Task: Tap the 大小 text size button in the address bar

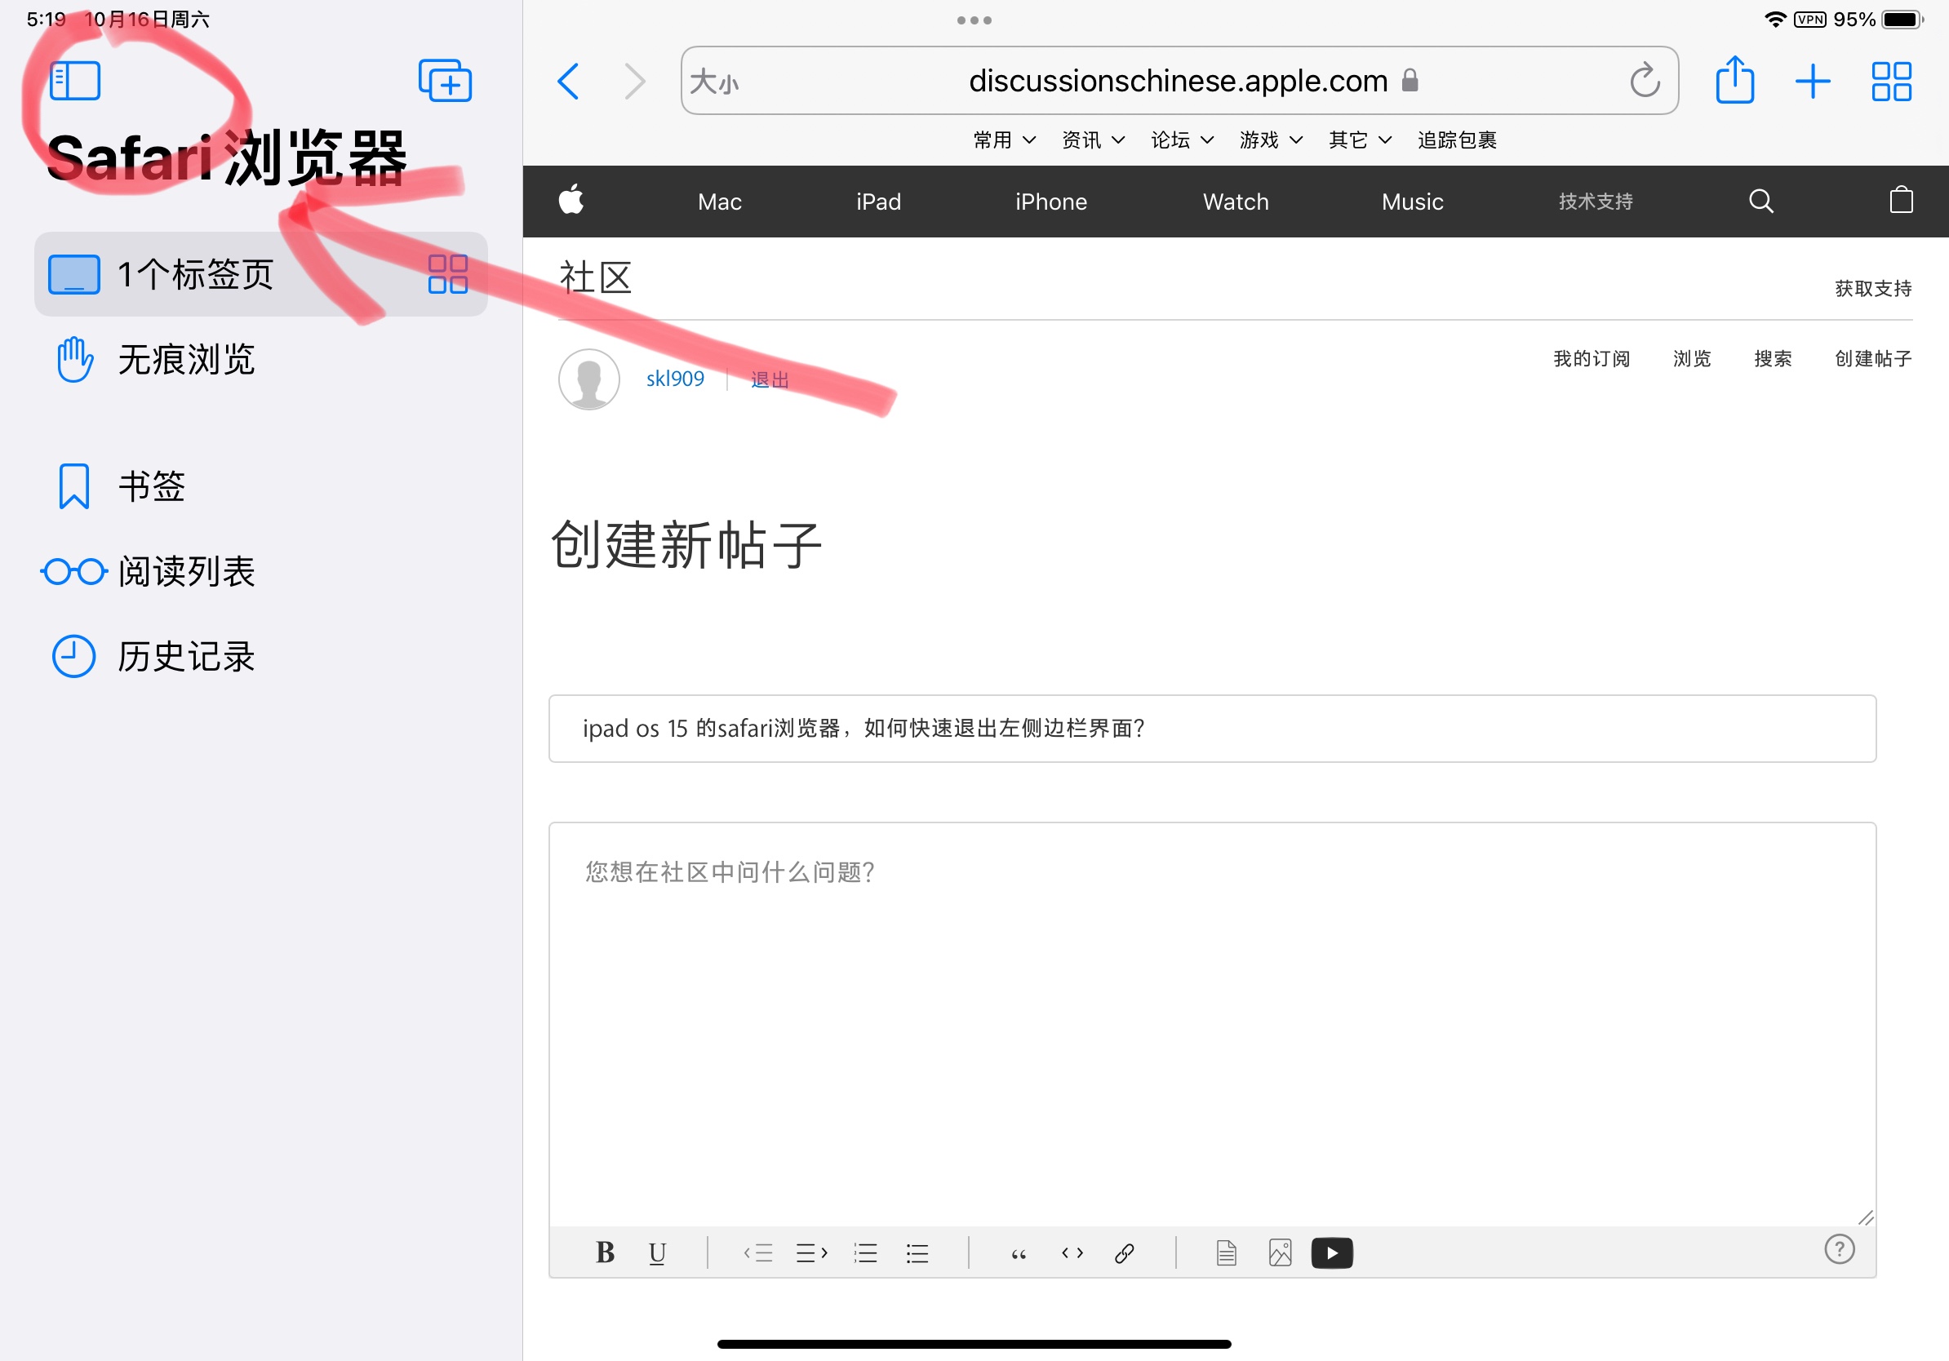Action: click(714, 82)
